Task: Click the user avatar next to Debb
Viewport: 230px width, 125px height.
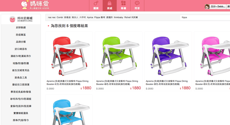Action: (207, 6)
